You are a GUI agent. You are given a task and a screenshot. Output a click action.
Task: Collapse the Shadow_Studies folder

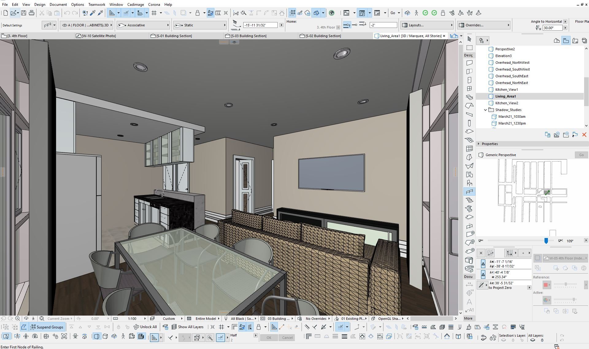coord(485,110)
